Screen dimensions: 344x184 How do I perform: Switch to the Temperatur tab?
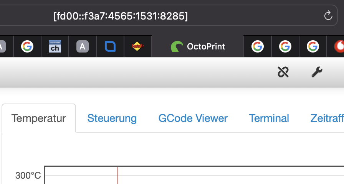click(39, 118)
